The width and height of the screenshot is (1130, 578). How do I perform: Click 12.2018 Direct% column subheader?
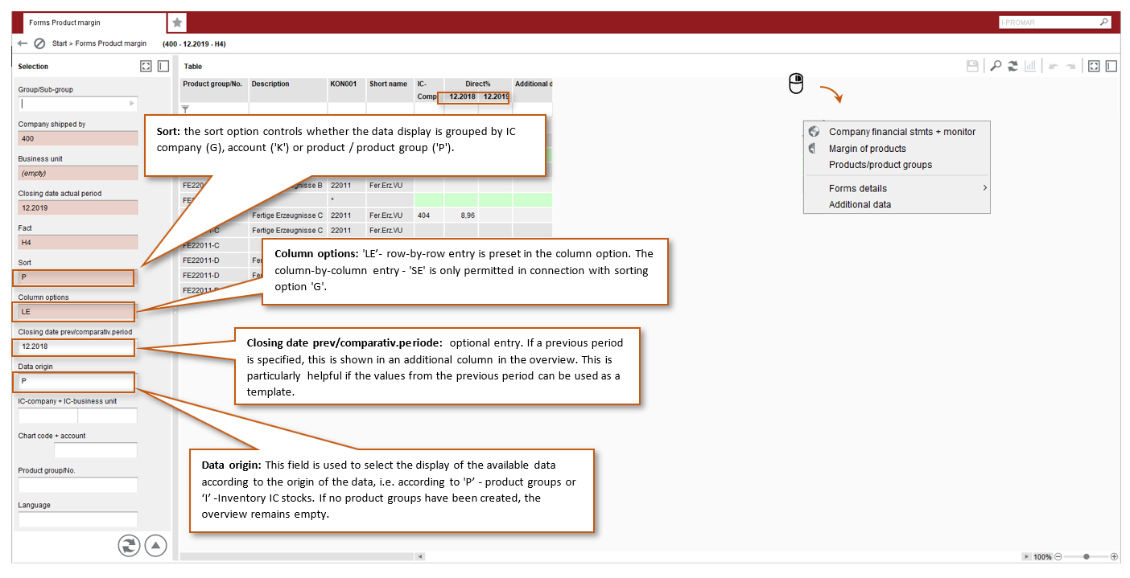pos(461,97)
